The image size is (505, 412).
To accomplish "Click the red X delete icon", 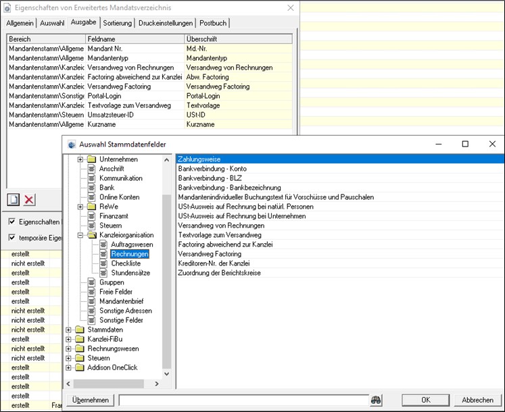I will [29, 199].
